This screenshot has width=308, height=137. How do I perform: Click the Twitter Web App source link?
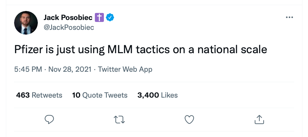click(125, 69)
